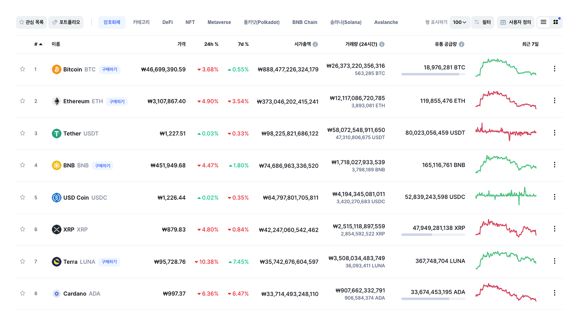Sort by 24h % column
This screenshot has width=579, height=310.
(x=211, y=44)
